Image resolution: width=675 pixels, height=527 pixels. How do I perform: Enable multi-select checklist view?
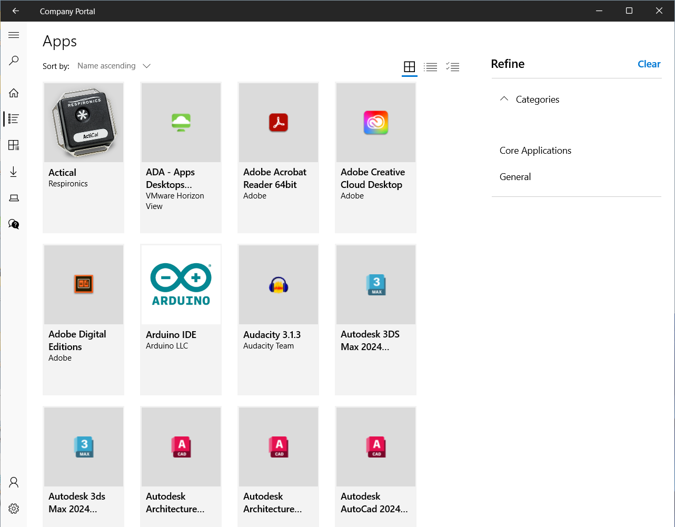[x=452, y=67]
